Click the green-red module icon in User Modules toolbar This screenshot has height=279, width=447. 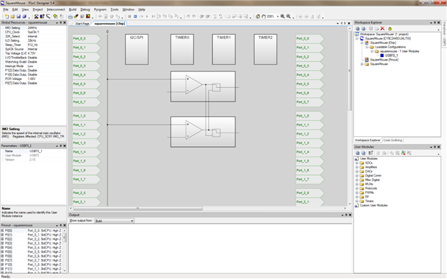pyautogui.click(x=403, y=153)
